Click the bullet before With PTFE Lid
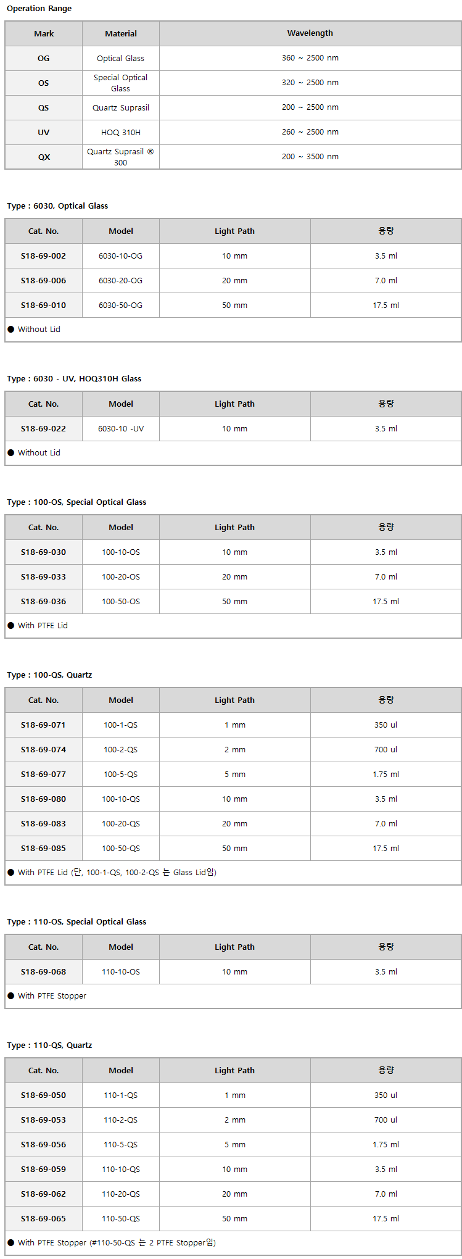The height and width of the screenshot is (1259, 462). [11, 625]
